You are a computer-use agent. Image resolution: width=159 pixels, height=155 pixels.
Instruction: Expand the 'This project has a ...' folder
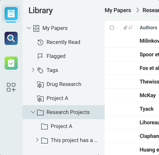37,140
